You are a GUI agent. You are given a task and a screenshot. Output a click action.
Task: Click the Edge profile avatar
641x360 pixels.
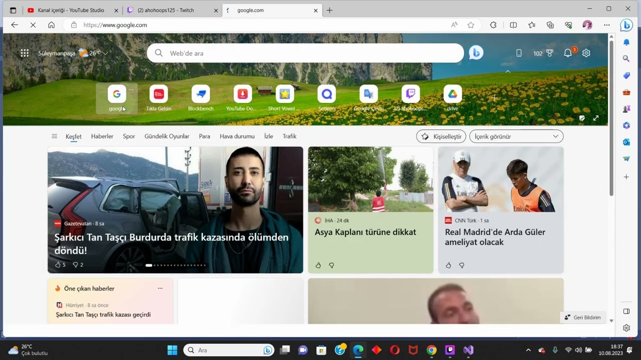(587, 25)
